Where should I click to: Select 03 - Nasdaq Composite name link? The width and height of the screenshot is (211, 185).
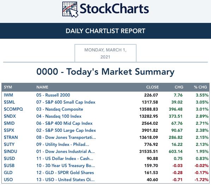click(60, 109)
